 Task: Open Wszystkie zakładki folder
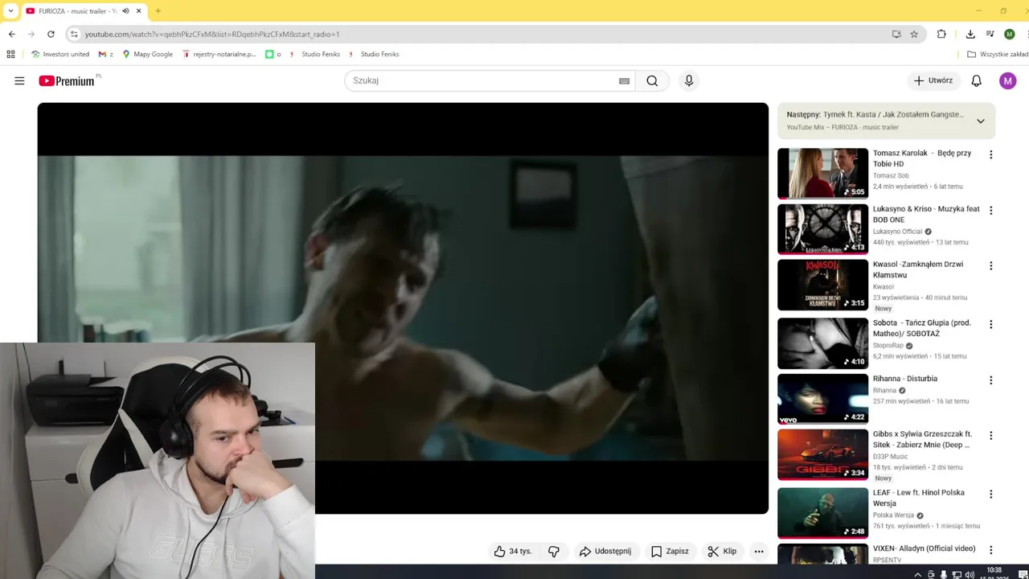(x=997, y=54)
